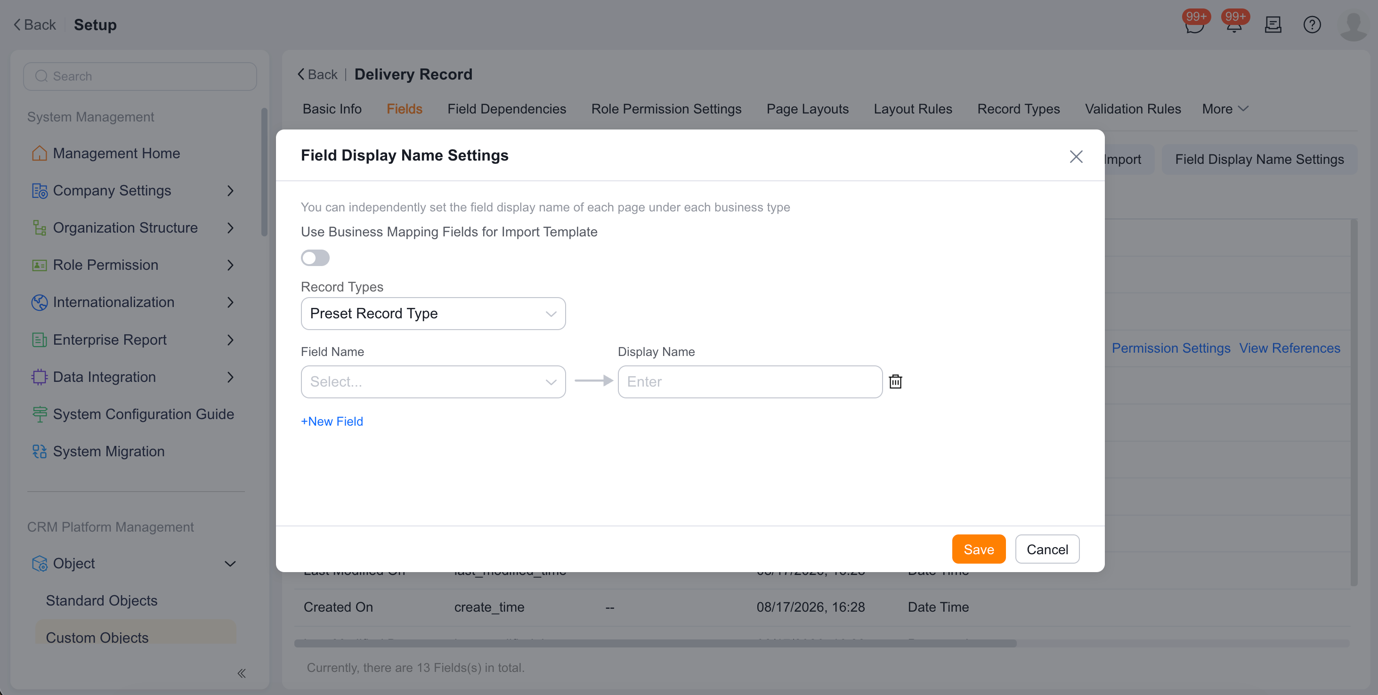Image resolution: width=1378 pixels, height=695 pixels.
Task: Click the Permission Settings link
Action: coord(1170,348)
